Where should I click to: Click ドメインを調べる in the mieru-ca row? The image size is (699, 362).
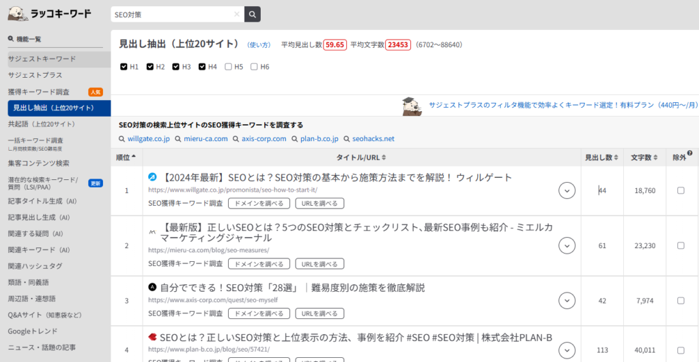tap(259, 264)
